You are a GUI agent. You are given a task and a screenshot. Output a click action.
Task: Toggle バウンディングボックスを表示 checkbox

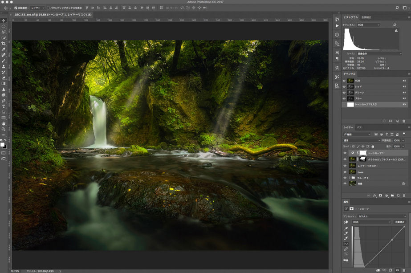[48, 8]
